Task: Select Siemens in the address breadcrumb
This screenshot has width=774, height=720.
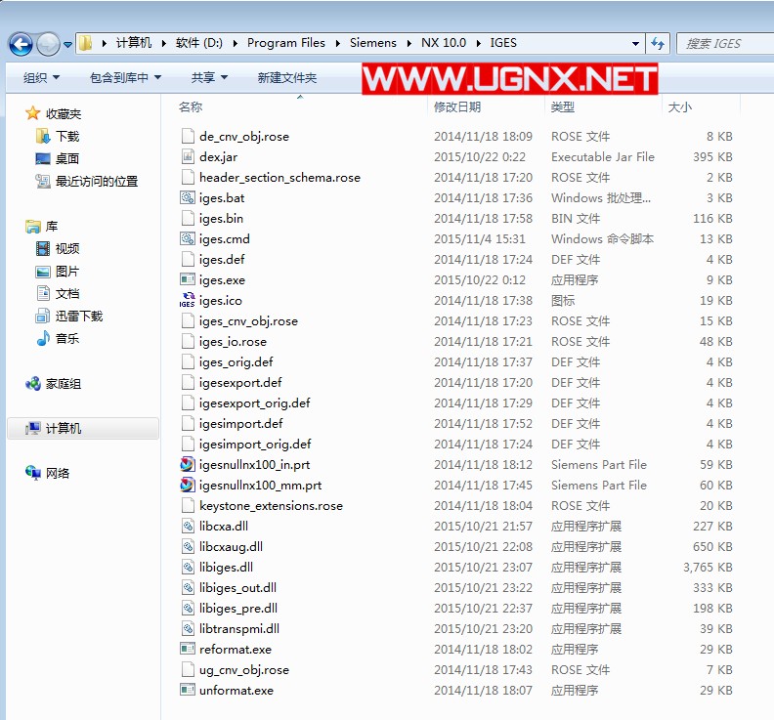Action: click(373, 43)
